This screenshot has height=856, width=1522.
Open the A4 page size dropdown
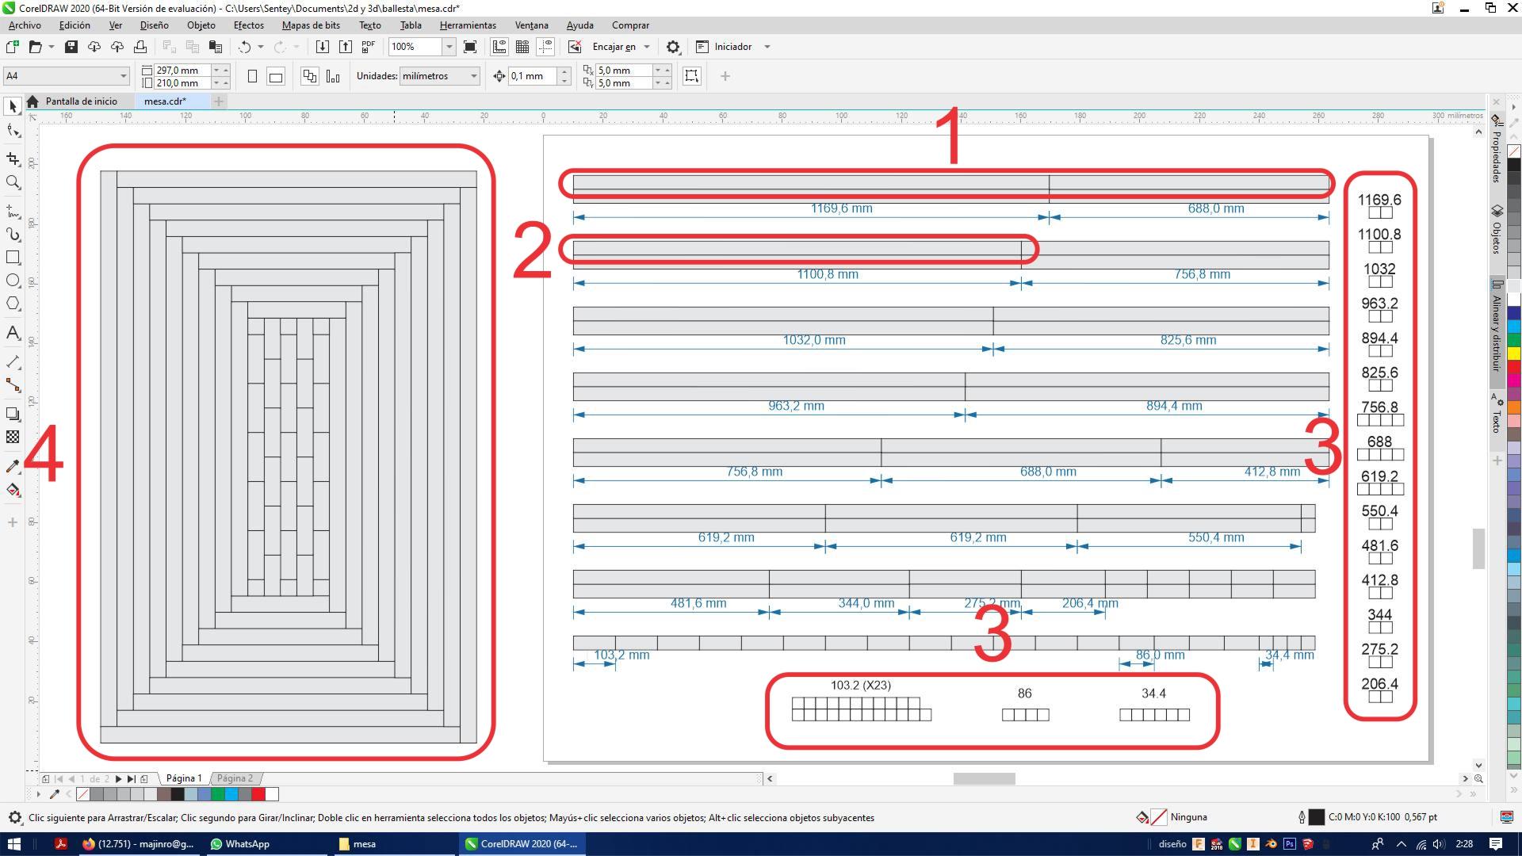123,76
